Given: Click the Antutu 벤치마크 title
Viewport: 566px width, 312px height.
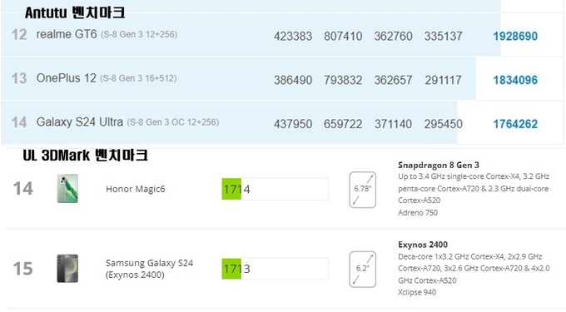Looking at the screenshot, I should click(75, 12).
